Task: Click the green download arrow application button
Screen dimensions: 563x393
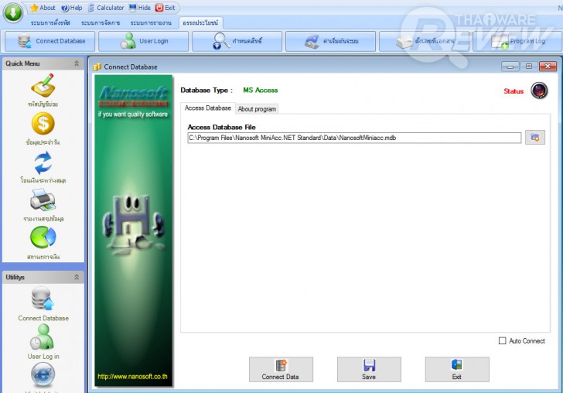Action: pyautogui.click(x=13, y=12)
